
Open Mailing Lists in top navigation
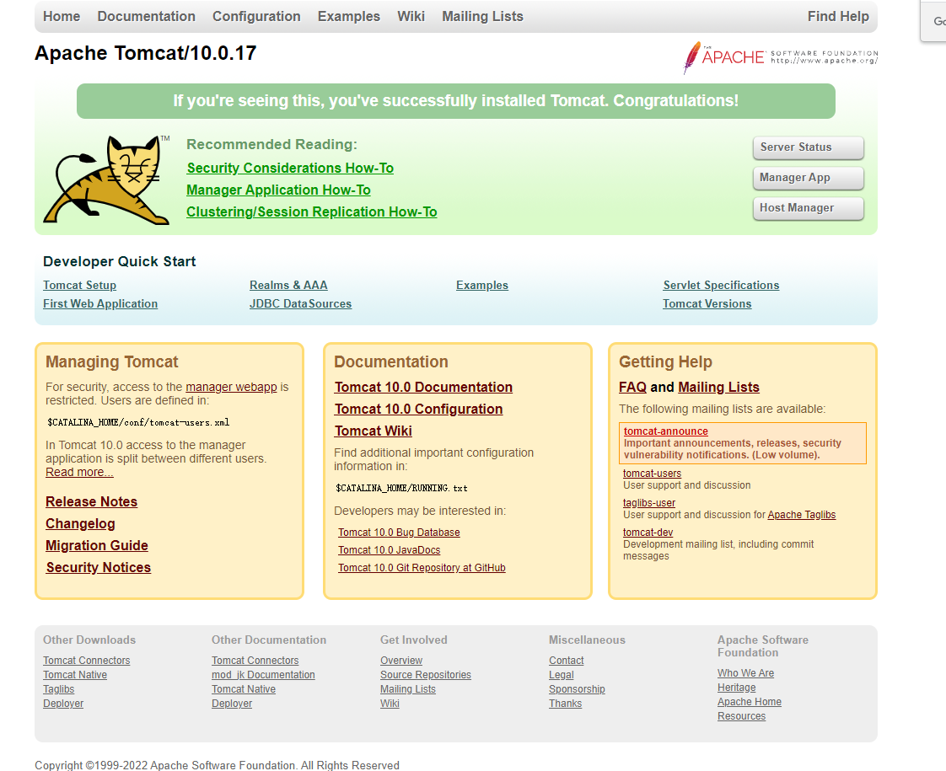pyautogui.click(x=482, y=16)
